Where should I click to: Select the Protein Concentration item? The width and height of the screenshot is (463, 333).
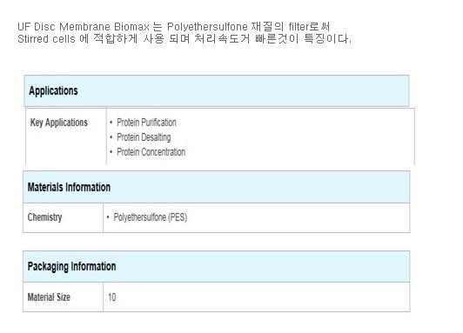151,152
